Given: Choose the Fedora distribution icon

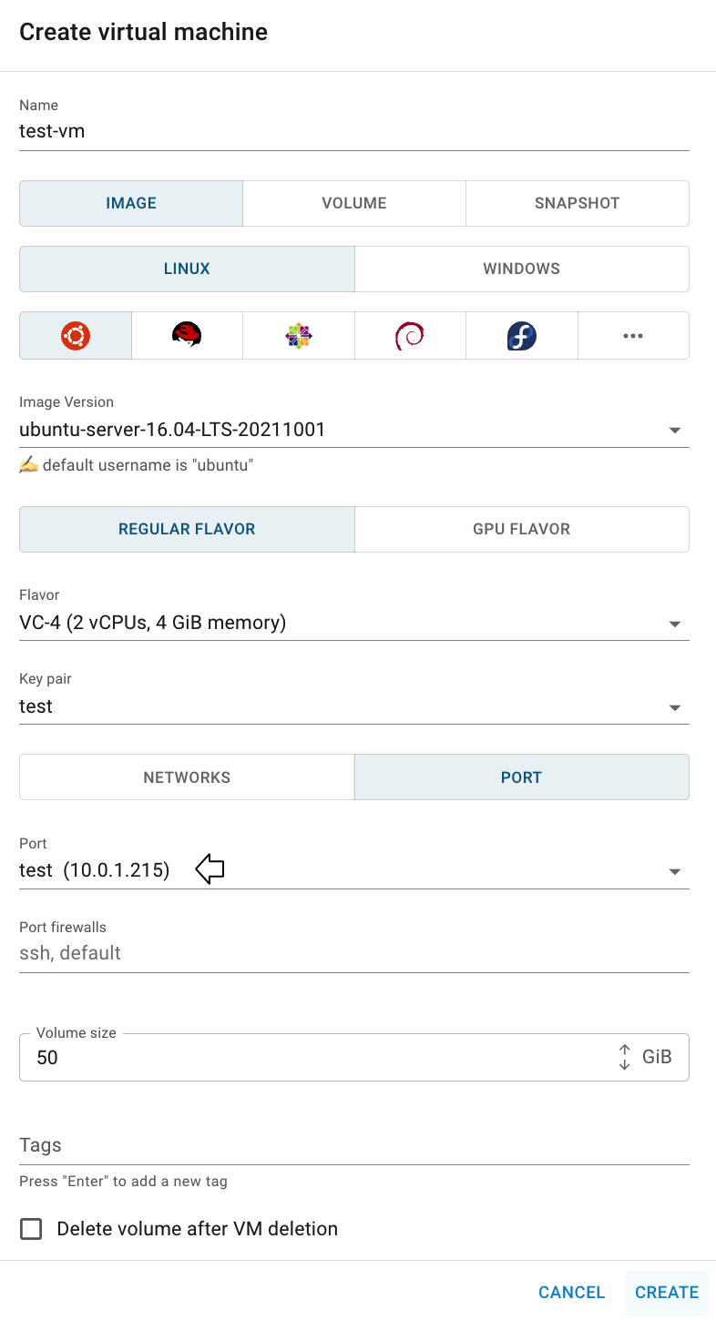Looking at the screenshot, I should (x=522, y=336).
